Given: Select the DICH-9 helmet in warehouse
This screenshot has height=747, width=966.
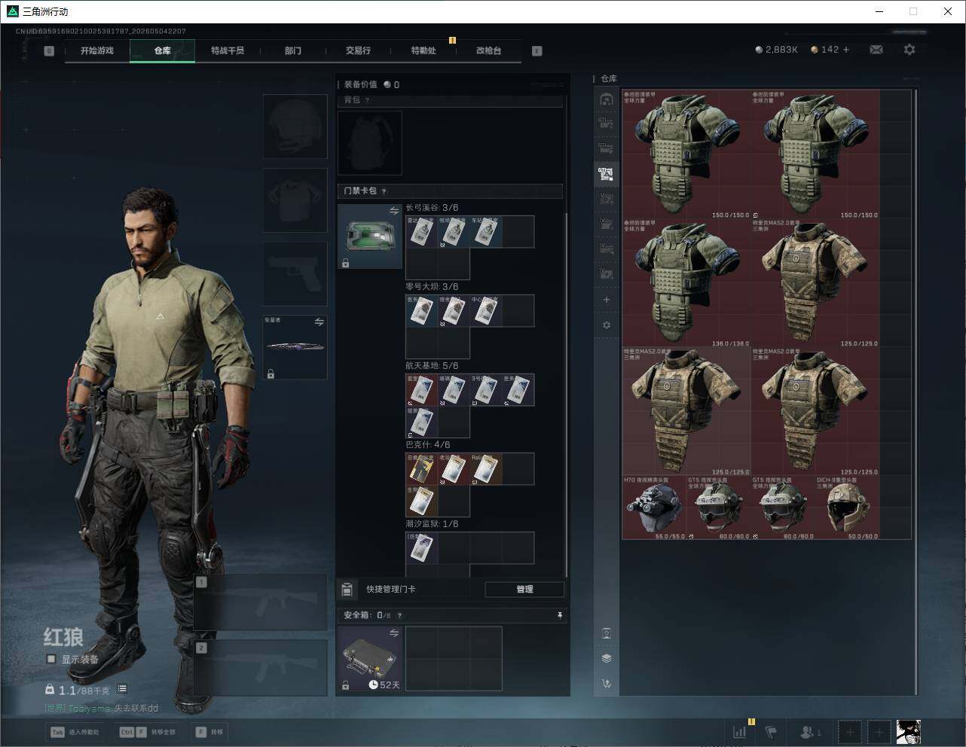Looking at the screenshot, I should coord(847,508).
